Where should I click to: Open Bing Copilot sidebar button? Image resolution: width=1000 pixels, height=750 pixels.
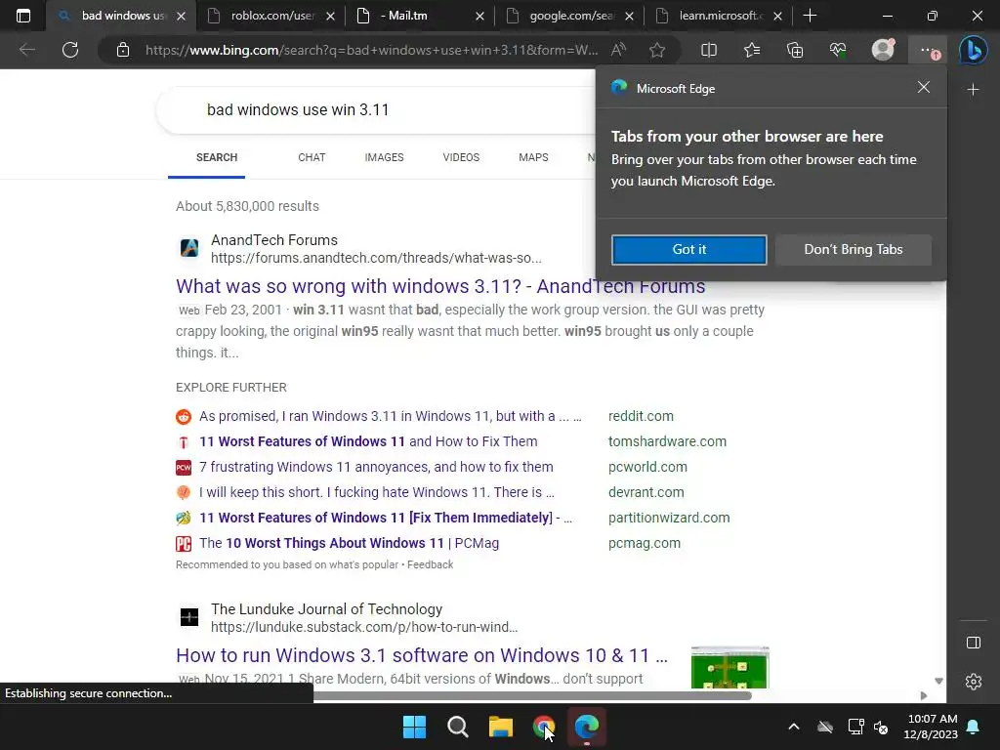point(974,50)
